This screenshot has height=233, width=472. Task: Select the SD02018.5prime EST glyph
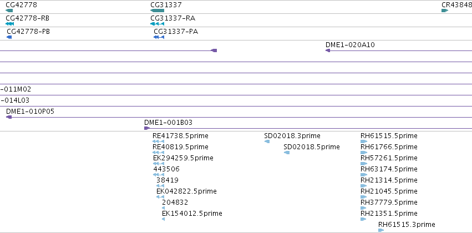[287, 153]
